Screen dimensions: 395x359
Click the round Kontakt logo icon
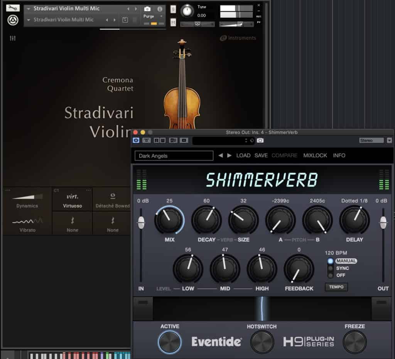pos(13,20)
